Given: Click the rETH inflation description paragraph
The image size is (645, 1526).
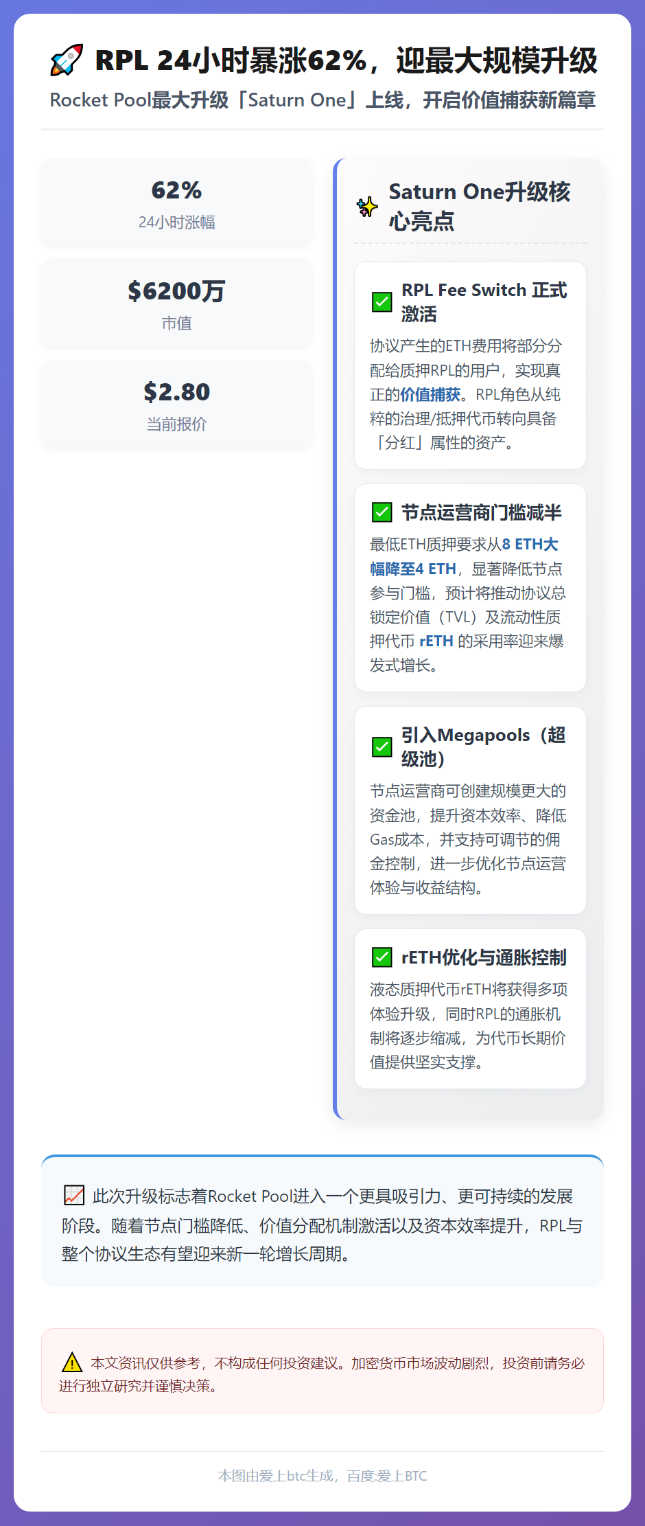Looking at the screenshot, I should click(469, 1026).
